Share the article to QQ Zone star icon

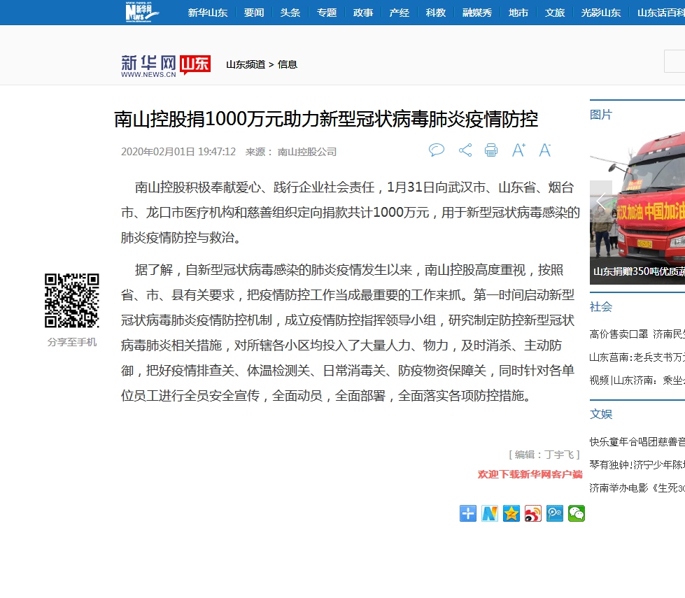tap(511, 513)
